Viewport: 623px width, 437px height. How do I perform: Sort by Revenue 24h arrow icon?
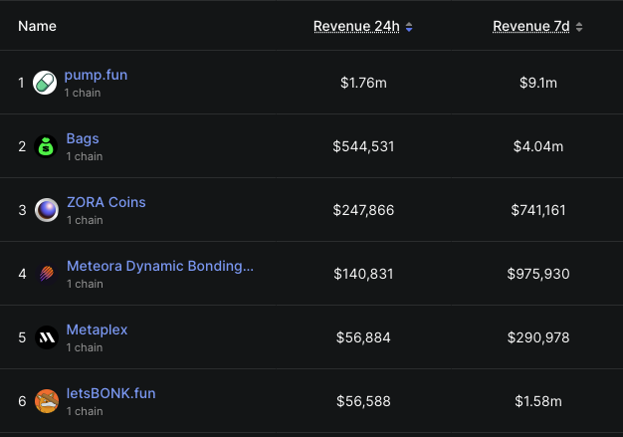[409, 27]
